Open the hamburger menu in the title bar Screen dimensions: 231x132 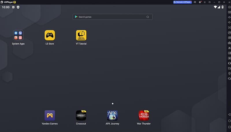[x=205, y=2]
